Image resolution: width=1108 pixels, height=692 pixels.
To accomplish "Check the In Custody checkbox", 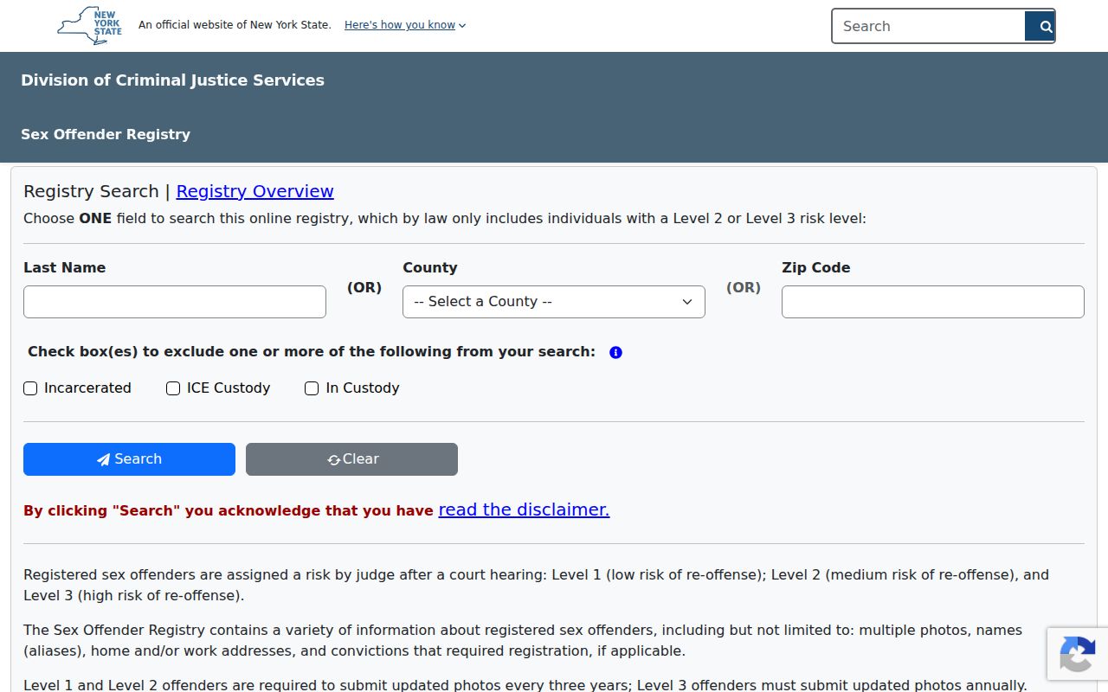I will point(312,388).
